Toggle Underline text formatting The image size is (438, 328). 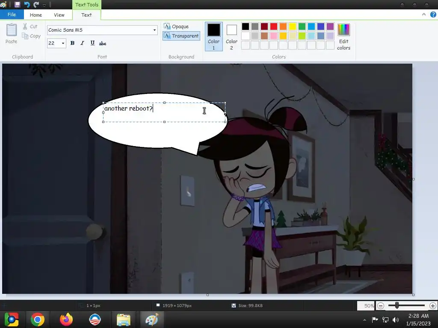tap(92, 43)
